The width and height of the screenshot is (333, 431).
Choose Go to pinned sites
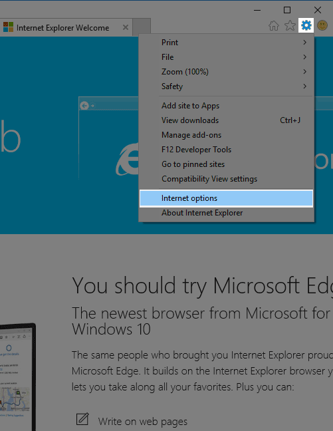point(227,164)
